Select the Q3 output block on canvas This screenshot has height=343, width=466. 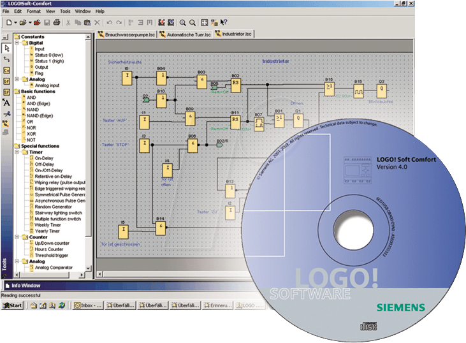coord(382,91)
